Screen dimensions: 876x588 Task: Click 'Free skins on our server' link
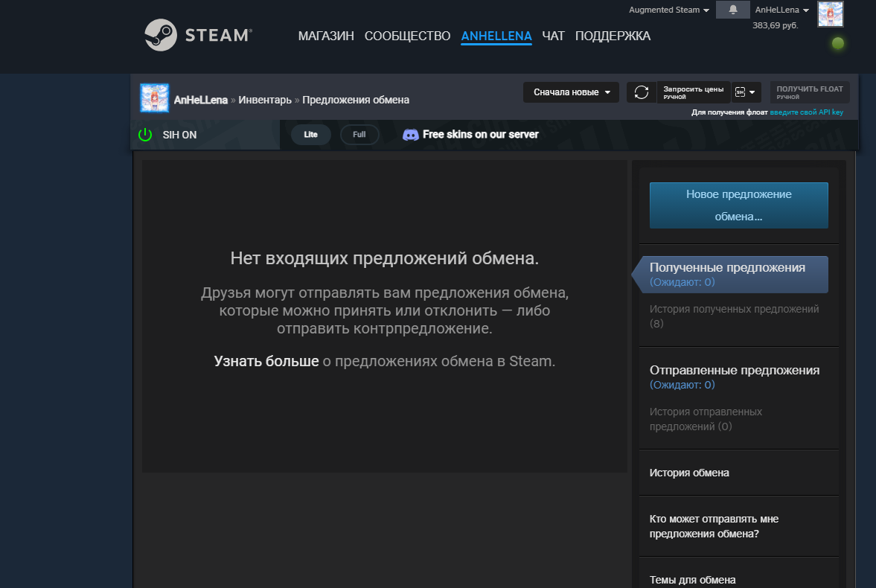tap(481, 135)
